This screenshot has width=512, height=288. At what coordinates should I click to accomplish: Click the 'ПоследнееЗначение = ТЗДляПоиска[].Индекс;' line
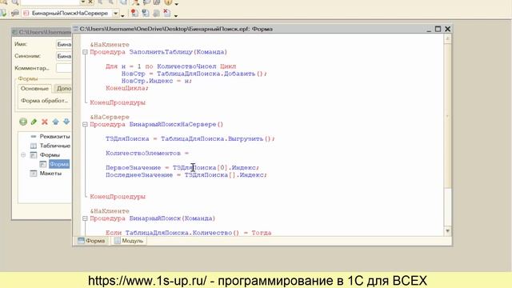(186, 175)
